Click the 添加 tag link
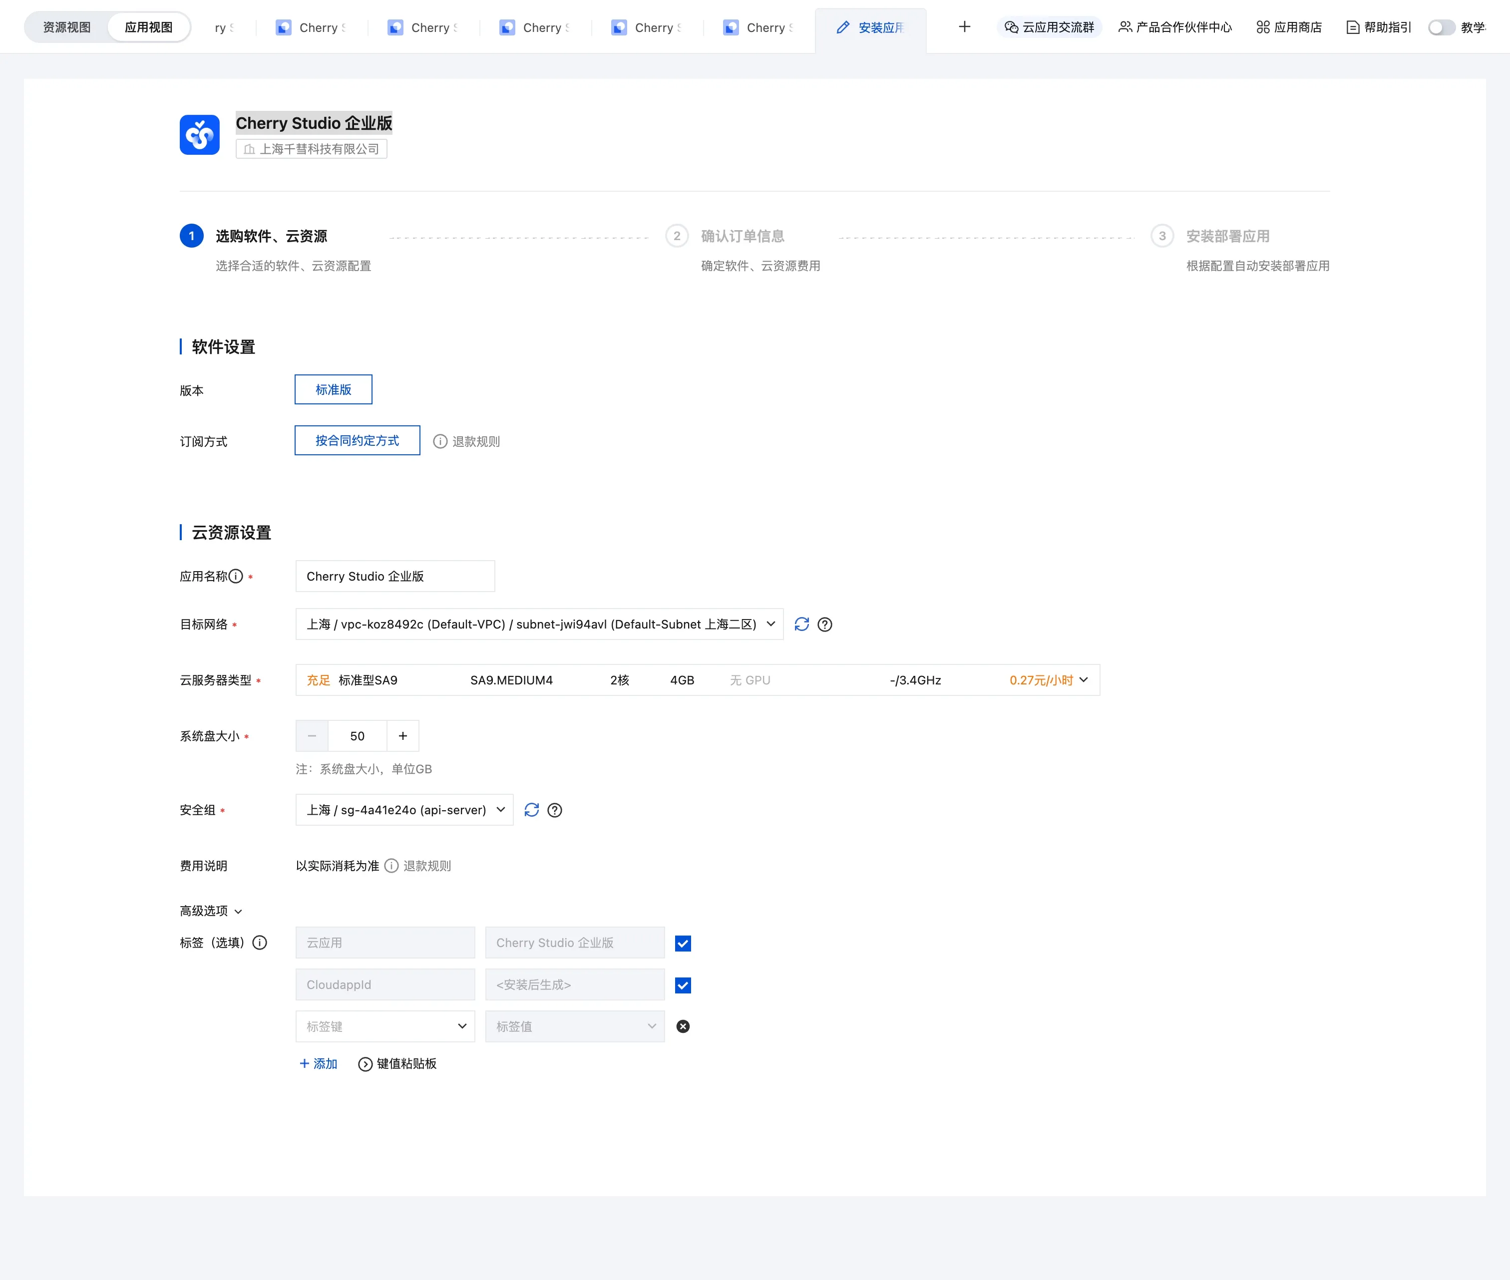 318,1063
